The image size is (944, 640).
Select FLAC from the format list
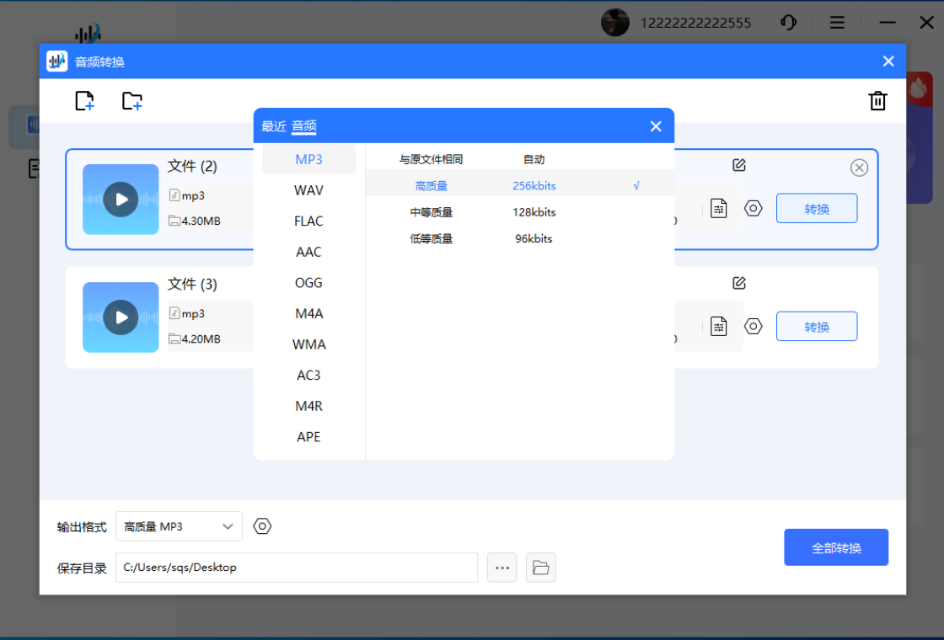pos(308,221)
